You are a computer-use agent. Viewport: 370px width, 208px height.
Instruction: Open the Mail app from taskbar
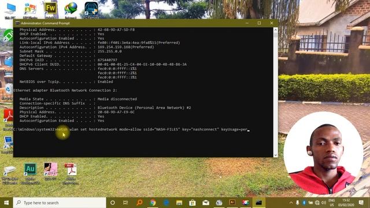[206, 203]
